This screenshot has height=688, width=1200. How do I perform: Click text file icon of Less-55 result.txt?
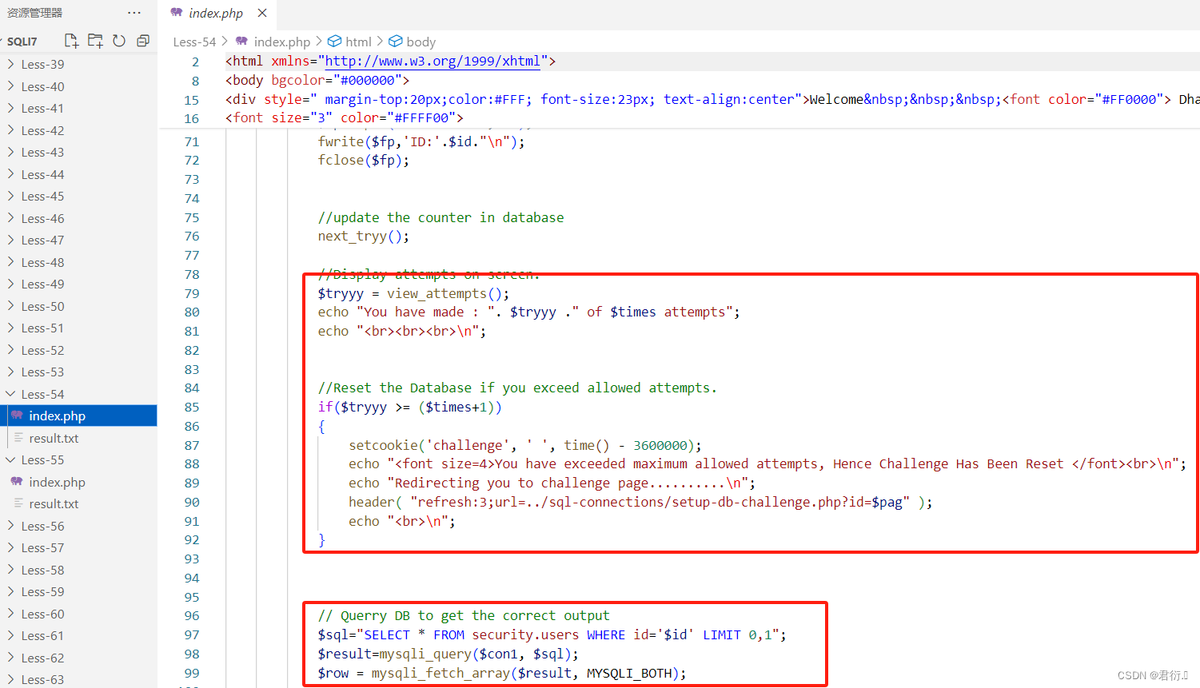pyautogui.click(x=18, y=503)
